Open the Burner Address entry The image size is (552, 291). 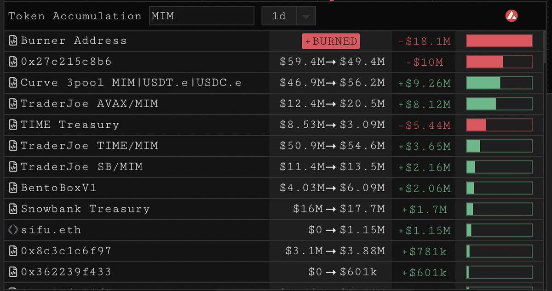pos(74,40)
